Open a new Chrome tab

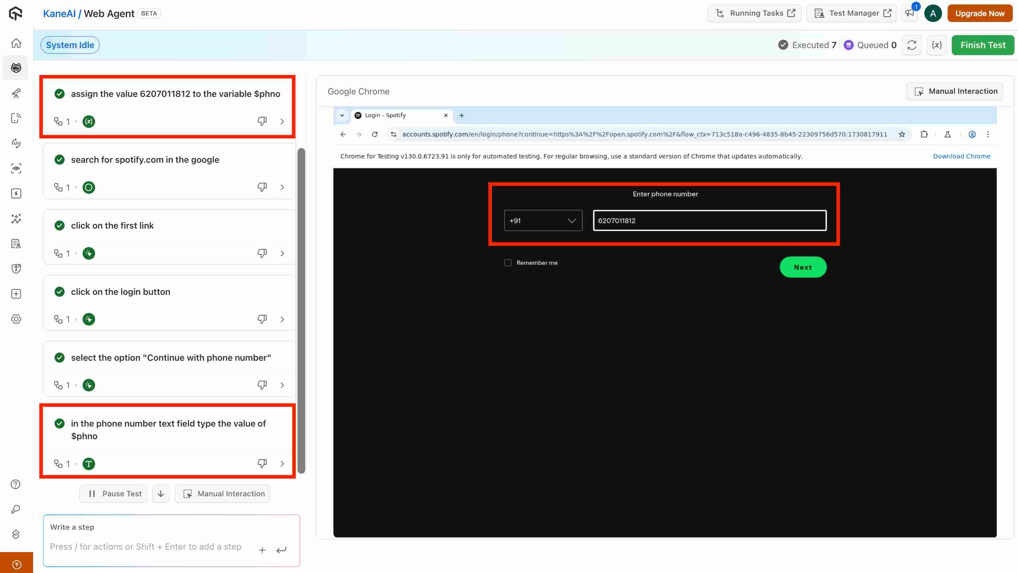[x=462, y=115]
